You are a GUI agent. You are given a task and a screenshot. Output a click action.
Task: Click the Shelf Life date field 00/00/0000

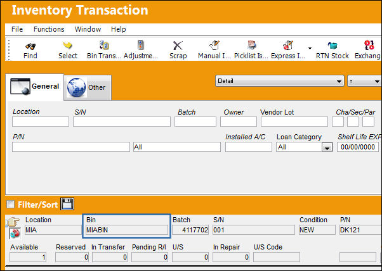358,147
